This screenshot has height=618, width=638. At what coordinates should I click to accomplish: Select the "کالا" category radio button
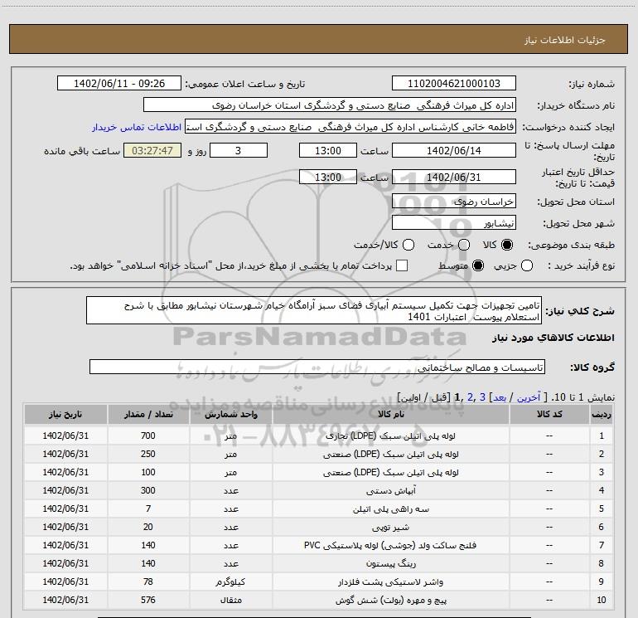click(x=508, y=246)
